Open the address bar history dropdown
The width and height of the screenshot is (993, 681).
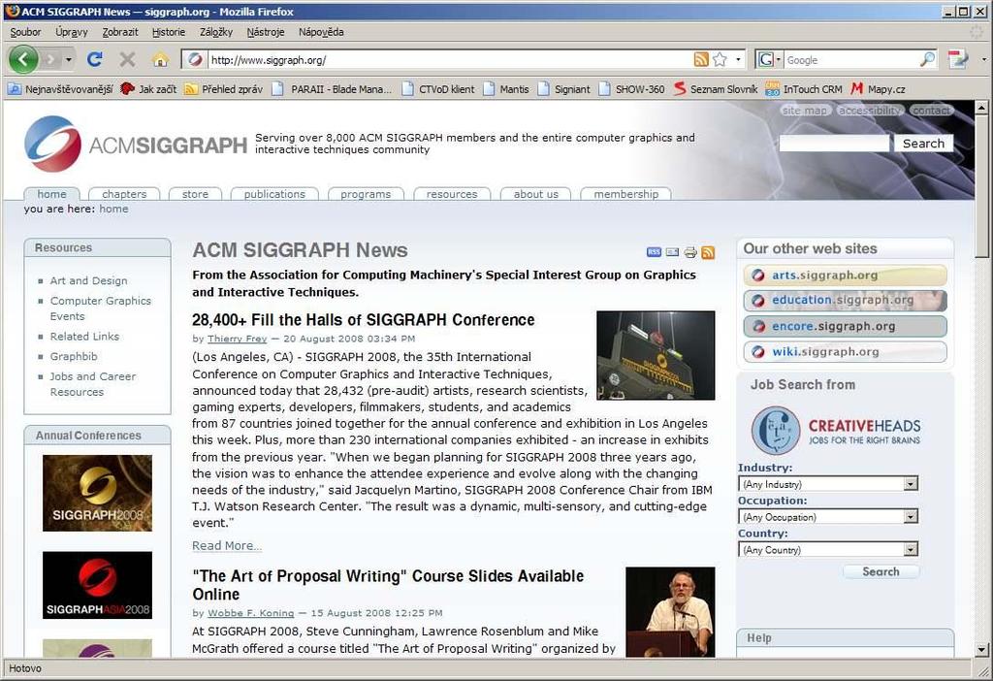click(738, 59)
